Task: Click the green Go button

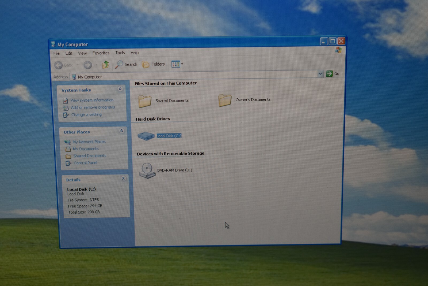Action: tap(333, 73)
